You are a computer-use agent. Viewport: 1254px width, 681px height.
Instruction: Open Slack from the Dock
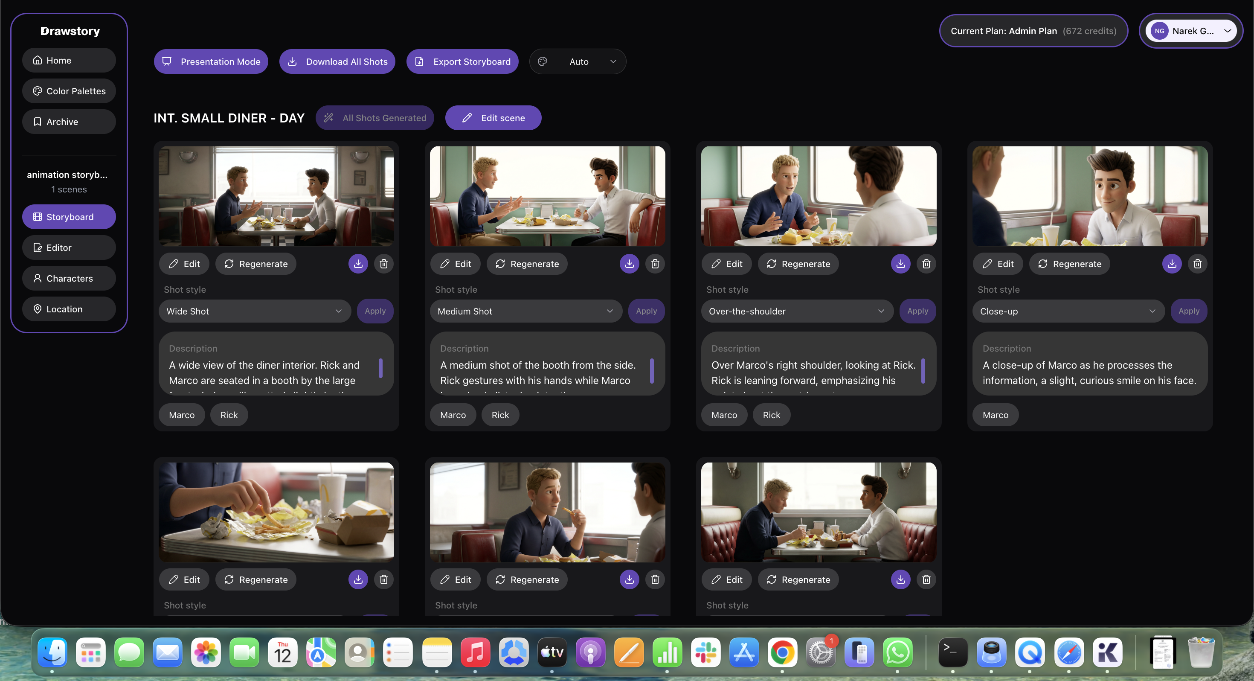click(706, 653)
